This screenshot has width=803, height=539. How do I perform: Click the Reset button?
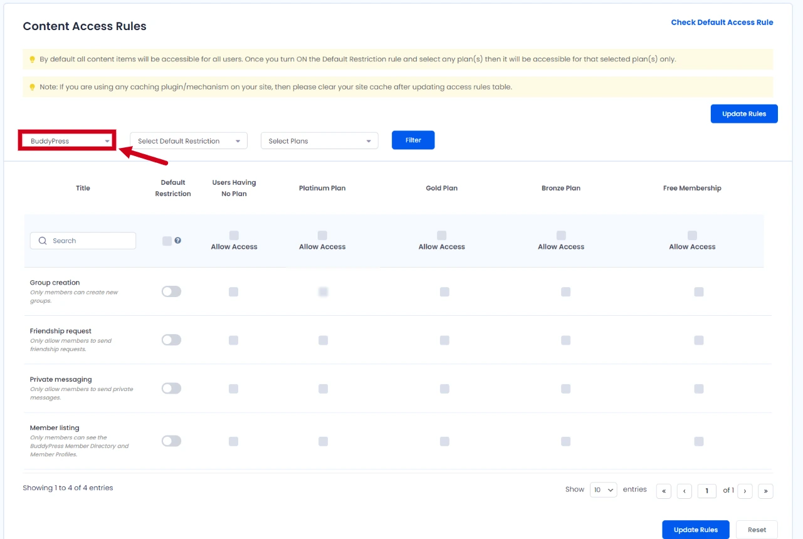[757, 530]
